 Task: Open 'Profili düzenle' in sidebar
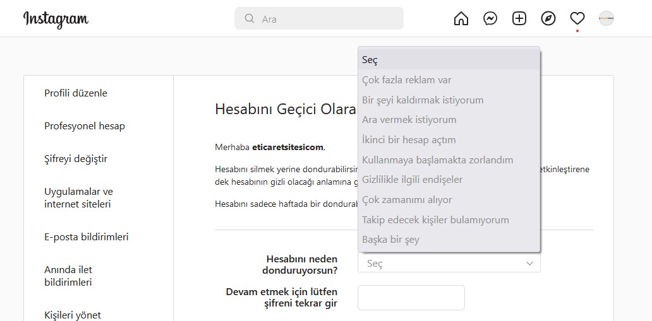(x=76, y=93)
